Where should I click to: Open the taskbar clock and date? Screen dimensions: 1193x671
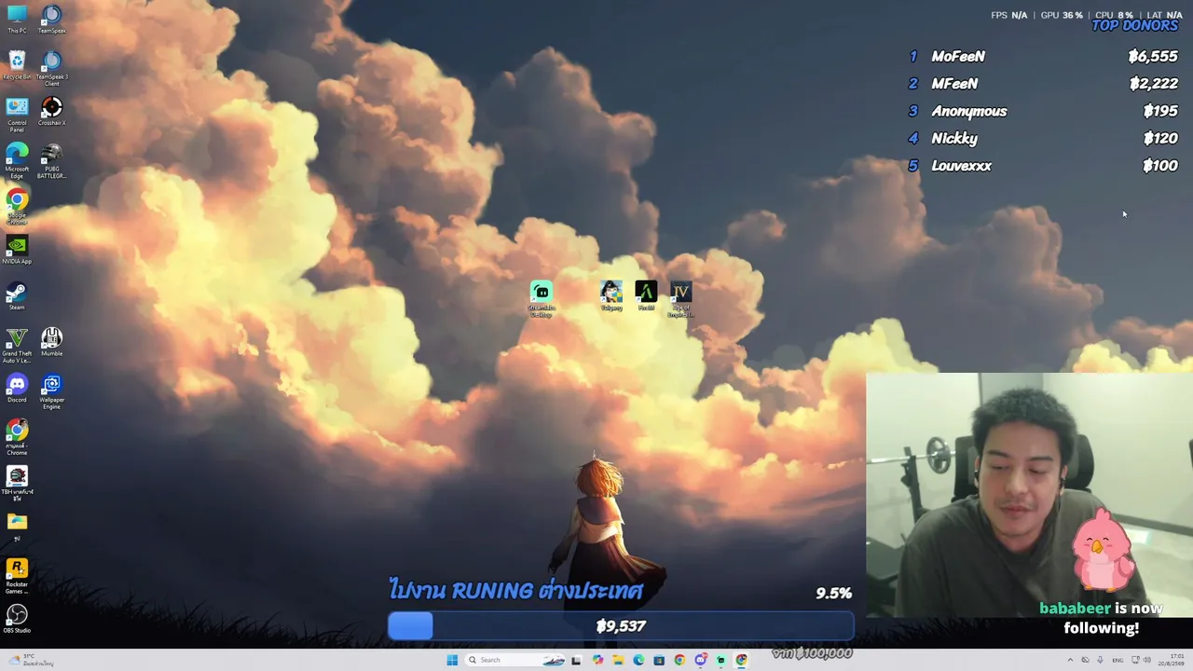click(x=1171, y=660)
